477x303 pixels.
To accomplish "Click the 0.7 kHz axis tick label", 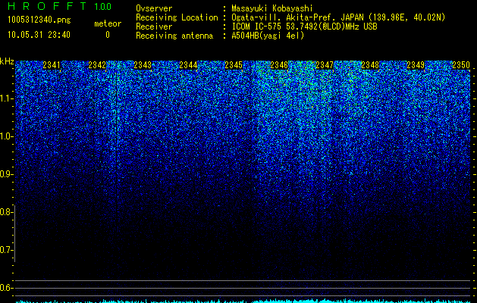I will pos(6,250).
